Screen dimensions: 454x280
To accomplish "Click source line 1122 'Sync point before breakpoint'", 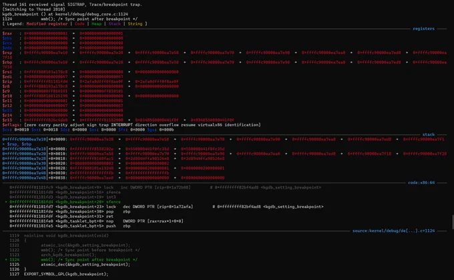I will pyautogui.click(x=90, y=250).
